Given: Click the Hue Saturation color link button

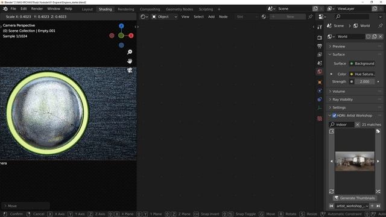Looking at the screenshot, I should 362,74.
